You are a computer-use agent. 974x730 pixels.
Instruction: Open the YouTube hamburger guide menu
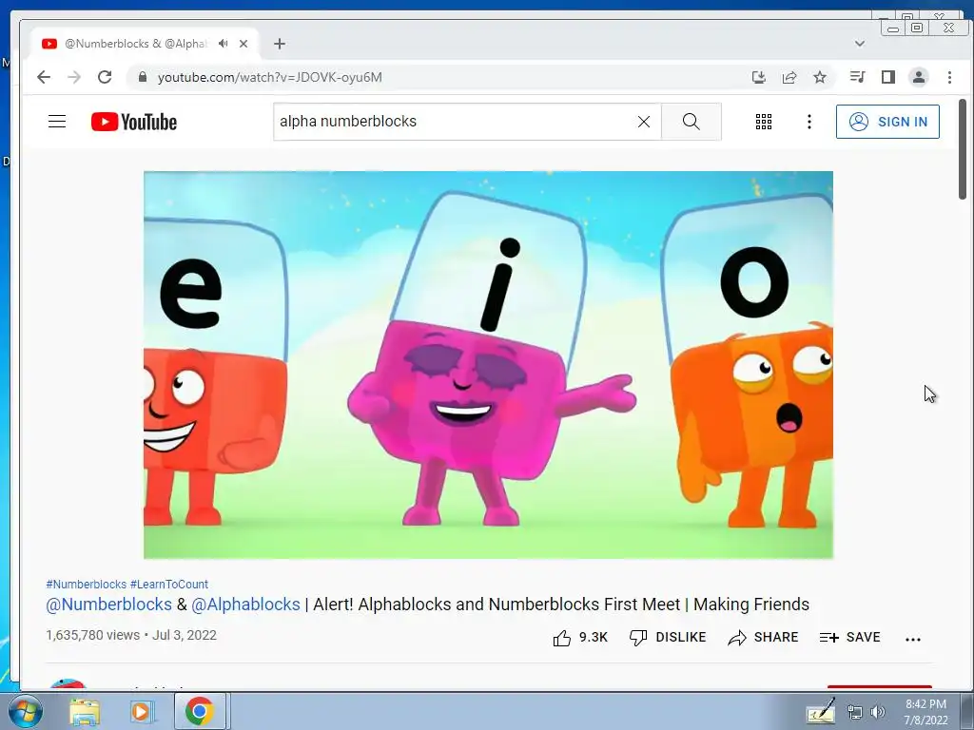[x=57, y=121]
